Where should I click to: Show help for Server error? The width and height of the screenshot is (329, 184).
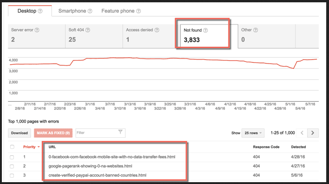(37, 30)
